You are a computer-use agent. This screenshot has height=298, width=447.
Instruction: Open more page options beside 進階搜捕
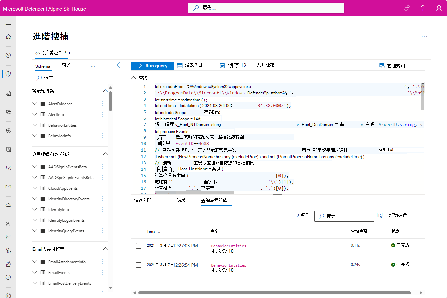[424, 37]
